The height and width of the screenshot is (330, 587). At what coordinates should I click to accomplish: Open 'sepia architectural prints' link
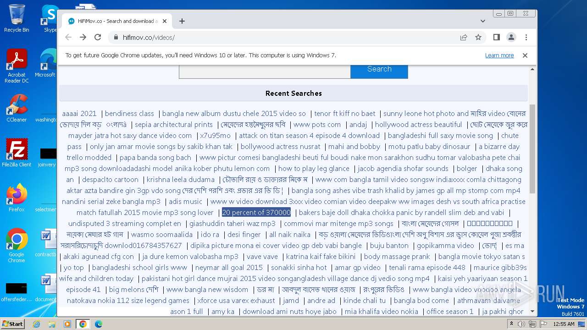(x=174, y=125)
